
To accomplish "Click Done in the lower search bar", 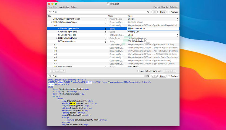I will (x=162, y=76).
